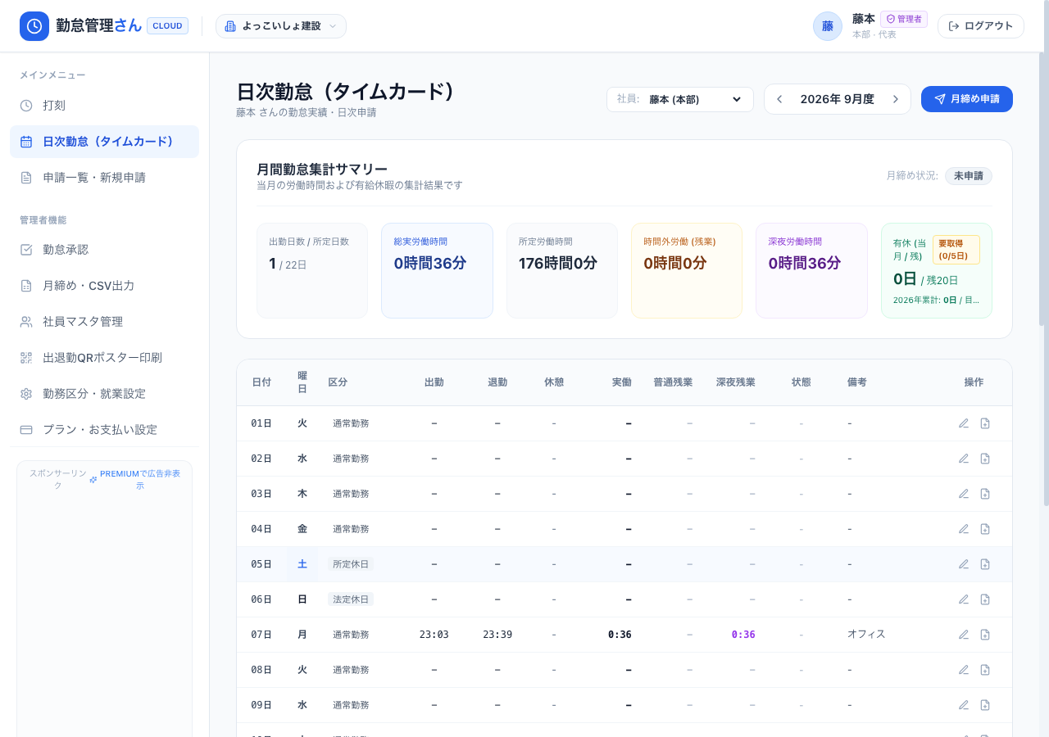Open プラン・お支払い設定 menu
Image resolution: width=1049 pixels, height=737 pixels.
104,430
